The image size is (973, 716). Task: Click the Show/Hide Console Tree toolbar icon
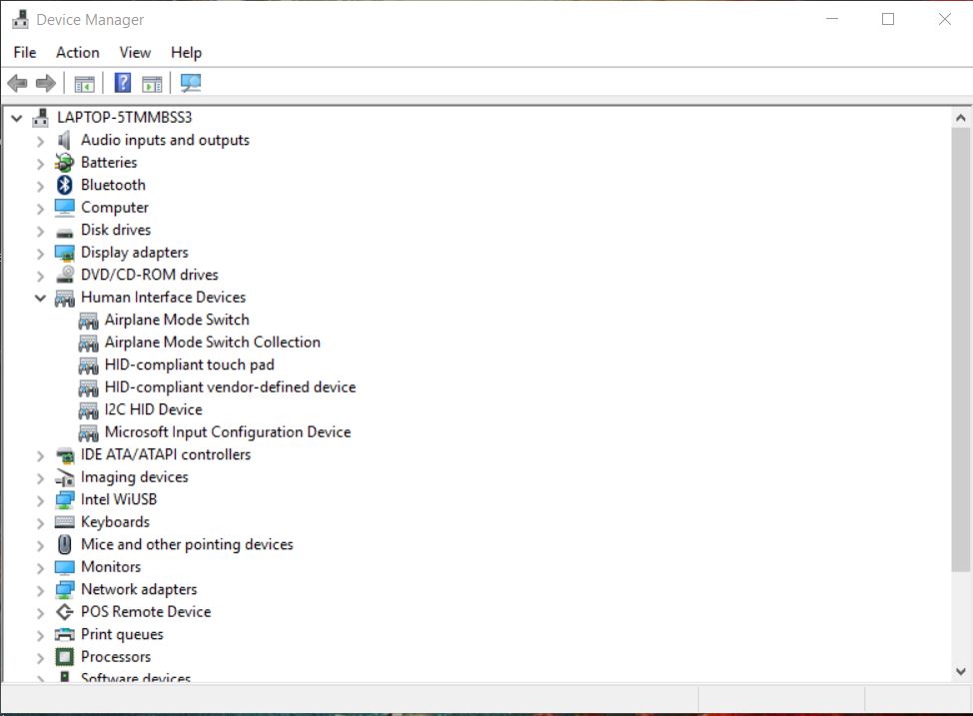coord(84,83)
